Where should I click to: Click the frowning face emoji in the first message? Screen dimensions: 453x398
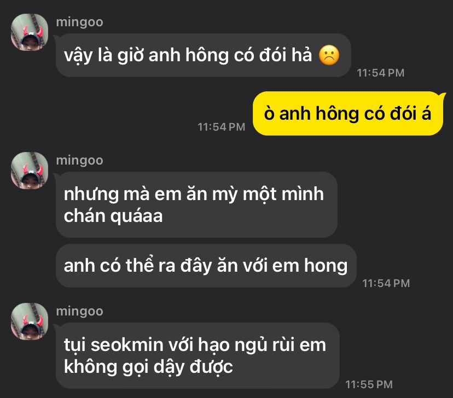pyautogui.click(x=329, y=55)
